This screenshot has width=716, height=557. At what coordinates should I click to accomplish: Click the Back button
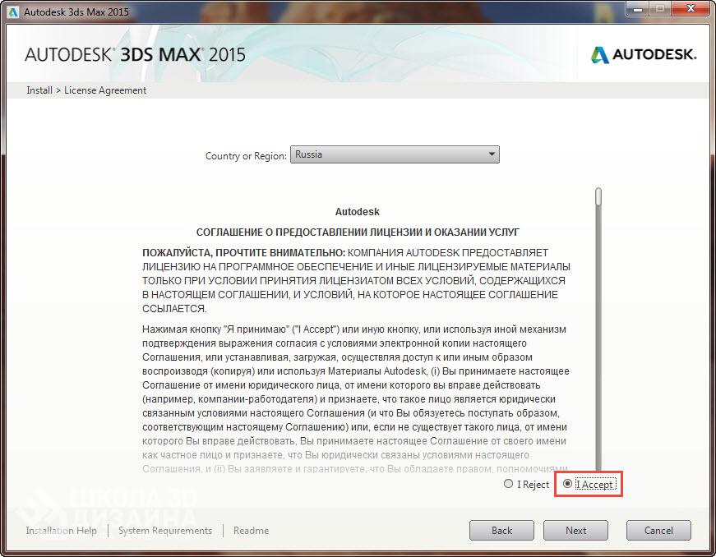pos(501,531)
